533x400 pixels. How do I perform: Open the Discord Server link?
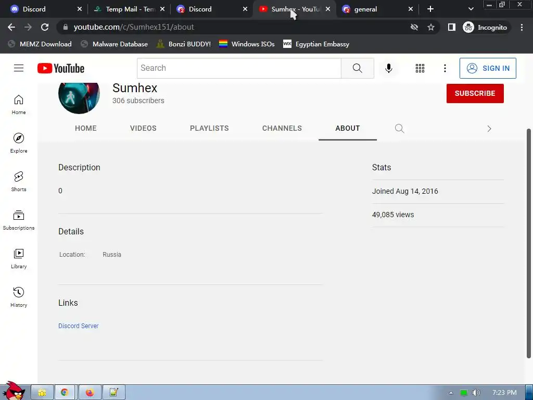click(79, 326)
